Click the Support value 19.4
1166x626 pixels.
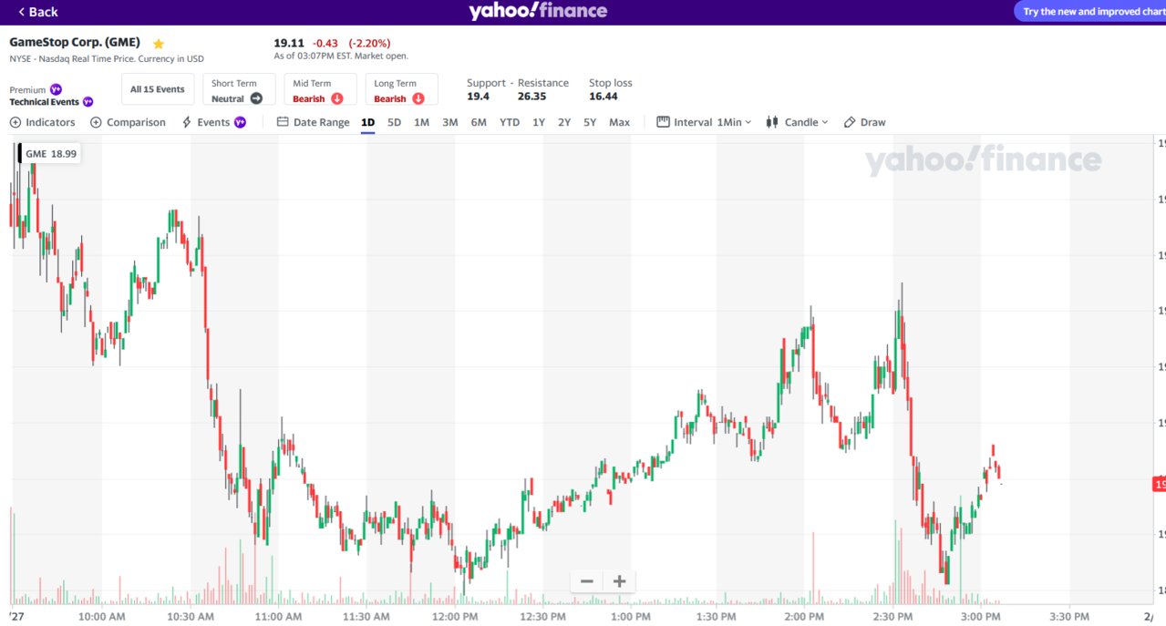(x=478, y=97)
